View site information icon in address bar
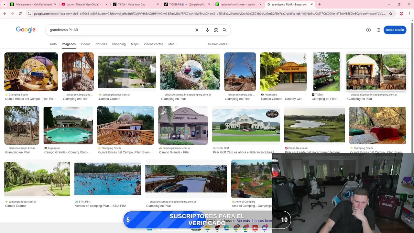 (29, 14)
